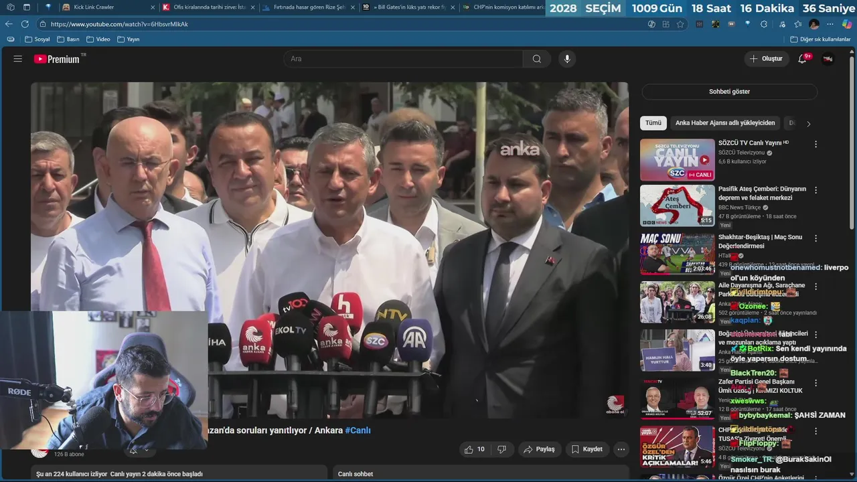Close the Kick Link Crawler tab

point(152,7)
